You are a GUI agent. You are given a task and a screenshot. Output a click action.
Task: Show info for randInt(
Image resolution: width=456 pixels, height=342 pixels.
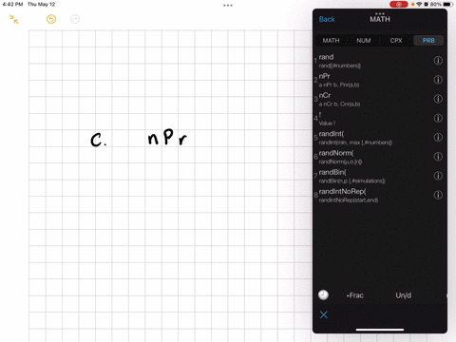(x=438, y=137)
